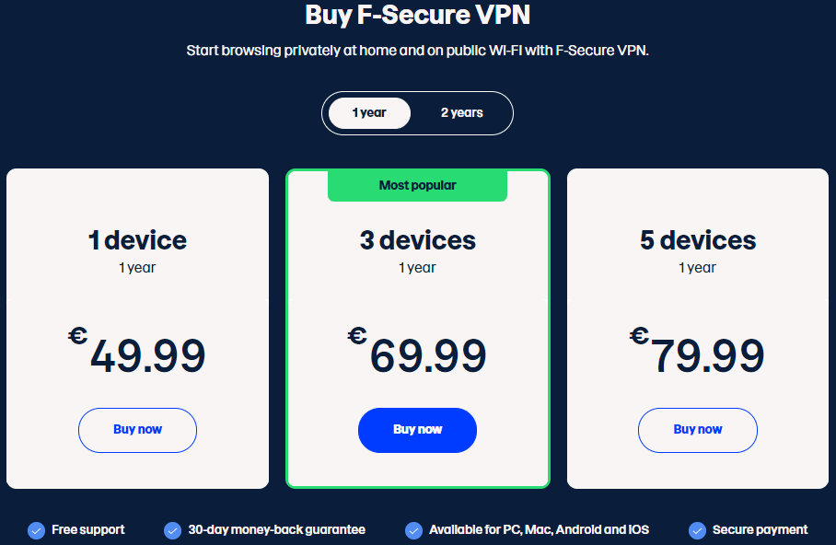Image resolution: width=836 pixels, height=545 pixels.
Task: Click the €49.99 price
Action: tap(137, 350)
